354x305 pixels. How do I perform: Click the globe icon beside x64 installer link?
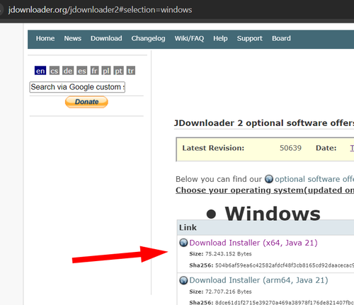click(x=183, y=243)
